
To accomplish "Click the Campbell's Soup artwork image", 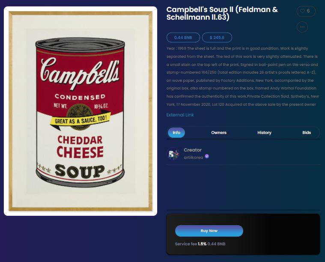I will [x=81, y=111].
